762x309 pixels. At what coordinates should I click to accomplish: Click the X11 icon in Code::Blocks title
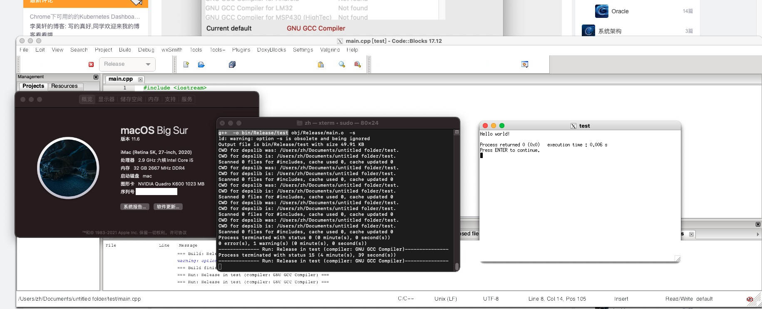(340, 41)
